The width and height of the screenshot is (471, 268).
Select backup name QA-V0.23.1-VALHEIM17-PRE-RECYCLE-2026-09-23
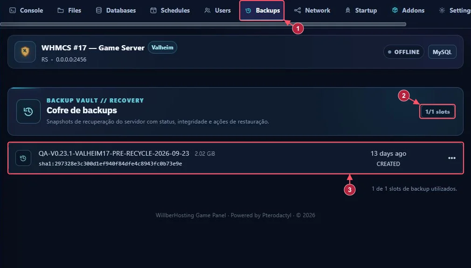pyautogui.click(x=114, y=153)
